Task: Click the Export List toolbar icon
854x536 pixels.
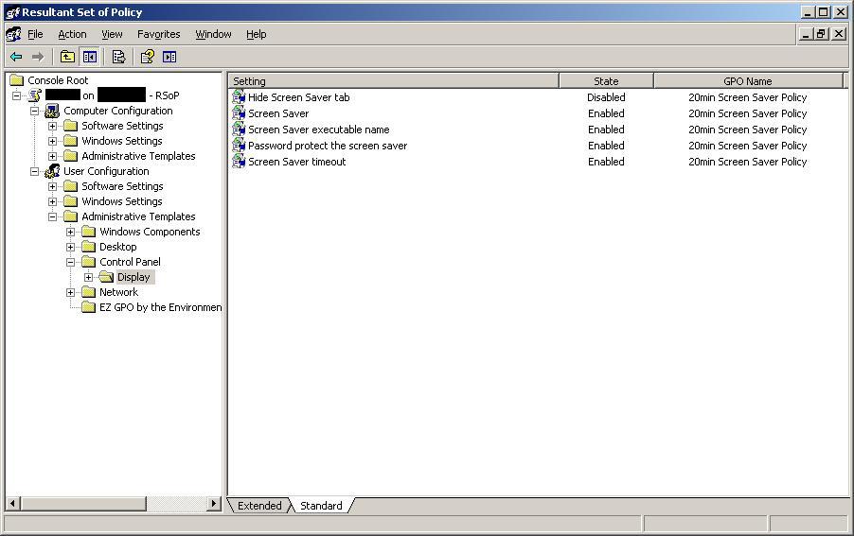Action: 118,57
